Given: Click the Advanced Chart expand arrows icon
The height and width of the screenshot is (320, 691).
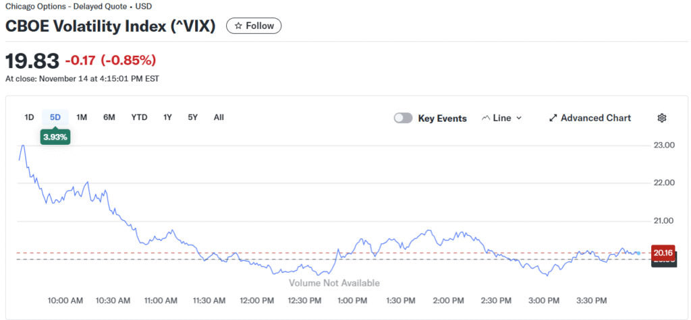Looking at the screenshot, I should [x=553, y=118].
